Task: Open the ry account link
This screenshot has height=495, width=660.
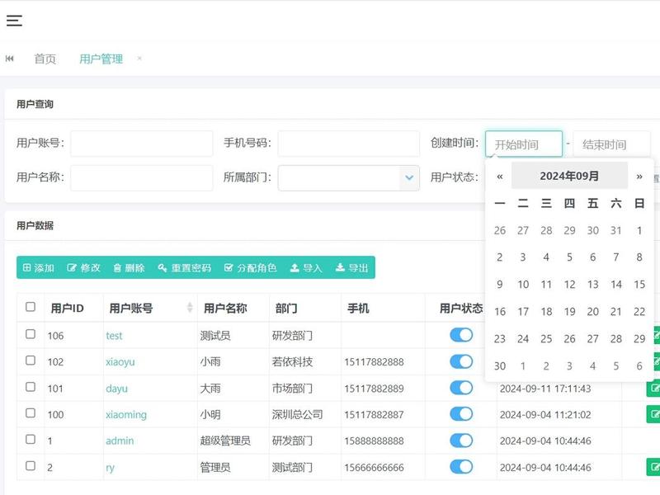Action: (x=110, y=468)
